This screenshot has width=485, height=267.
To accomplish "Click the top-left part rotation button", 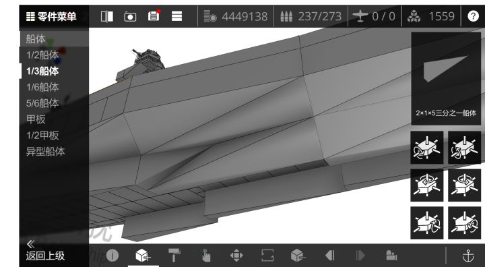I will point(427,148).
